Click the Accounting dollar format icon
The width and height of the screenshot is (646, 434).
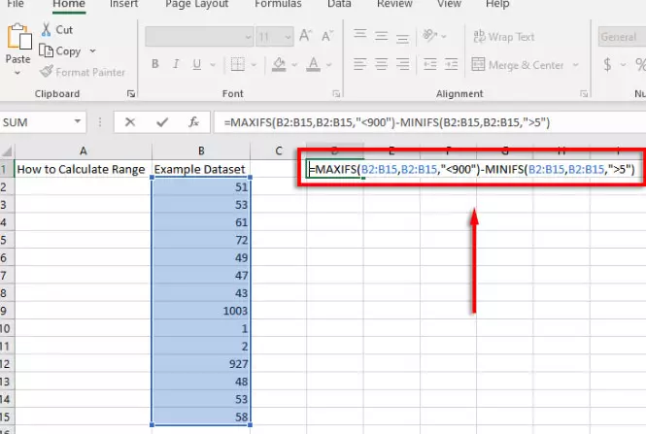tap(607, 64)
